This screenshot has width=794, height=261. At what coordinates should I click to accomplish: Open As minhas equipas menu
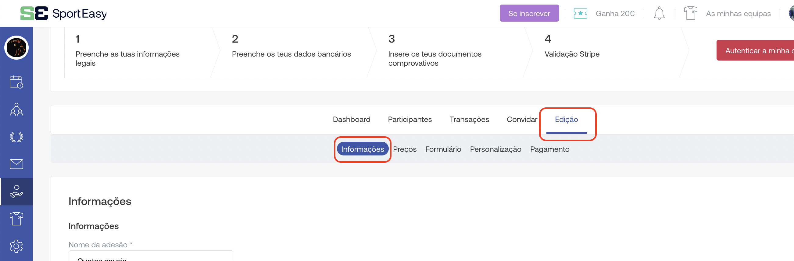[x=738, y=13]
